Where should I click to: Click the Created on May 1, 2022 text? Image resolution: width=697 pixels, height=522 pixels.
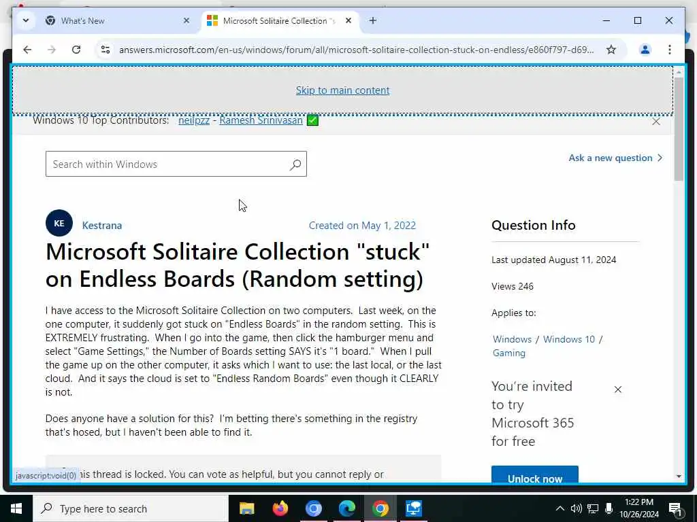(362, 226)
